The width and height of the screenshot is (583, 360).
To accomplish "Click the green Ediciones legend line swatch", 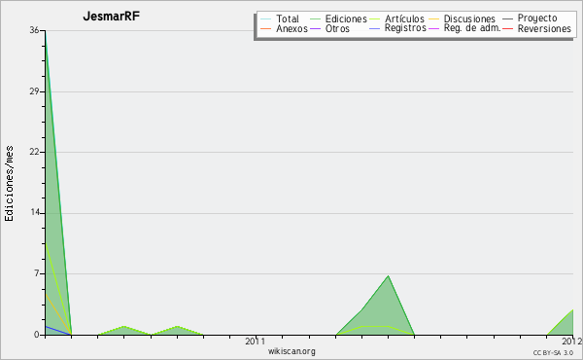I will pyautogui.click(x=315, y=18).
